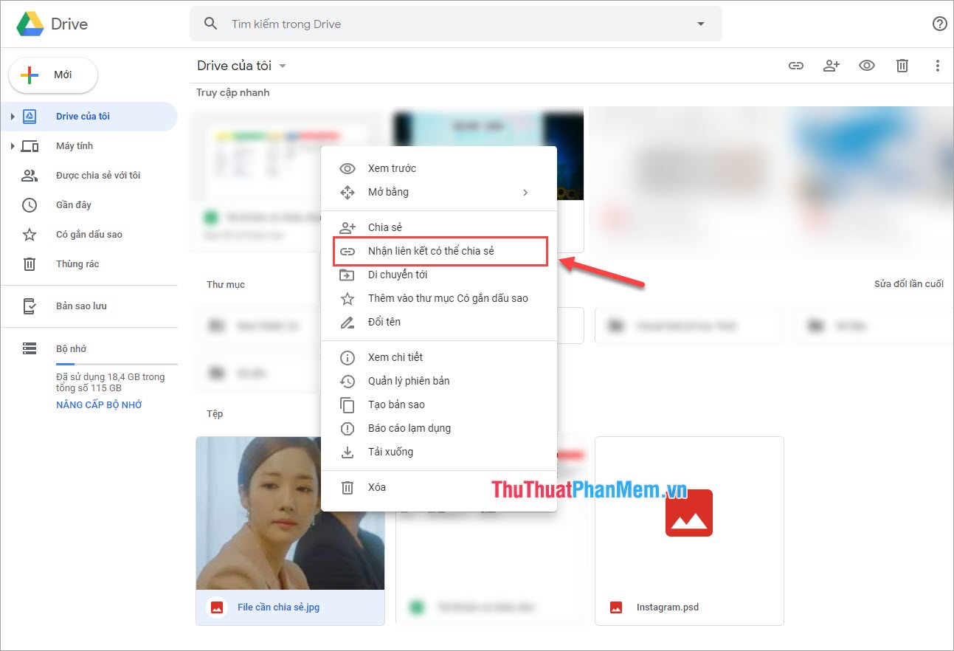
Task: Open Mở bằng submenu
Action: point(439,192)
